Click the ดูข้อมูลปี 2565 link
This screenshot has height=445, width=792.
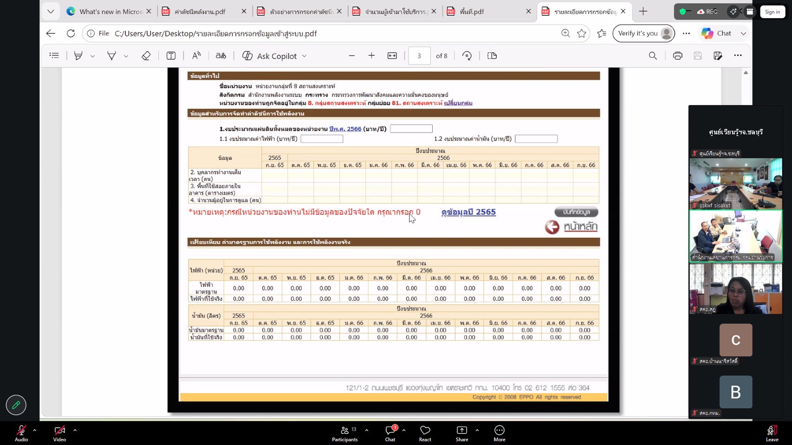click(468, 212)
